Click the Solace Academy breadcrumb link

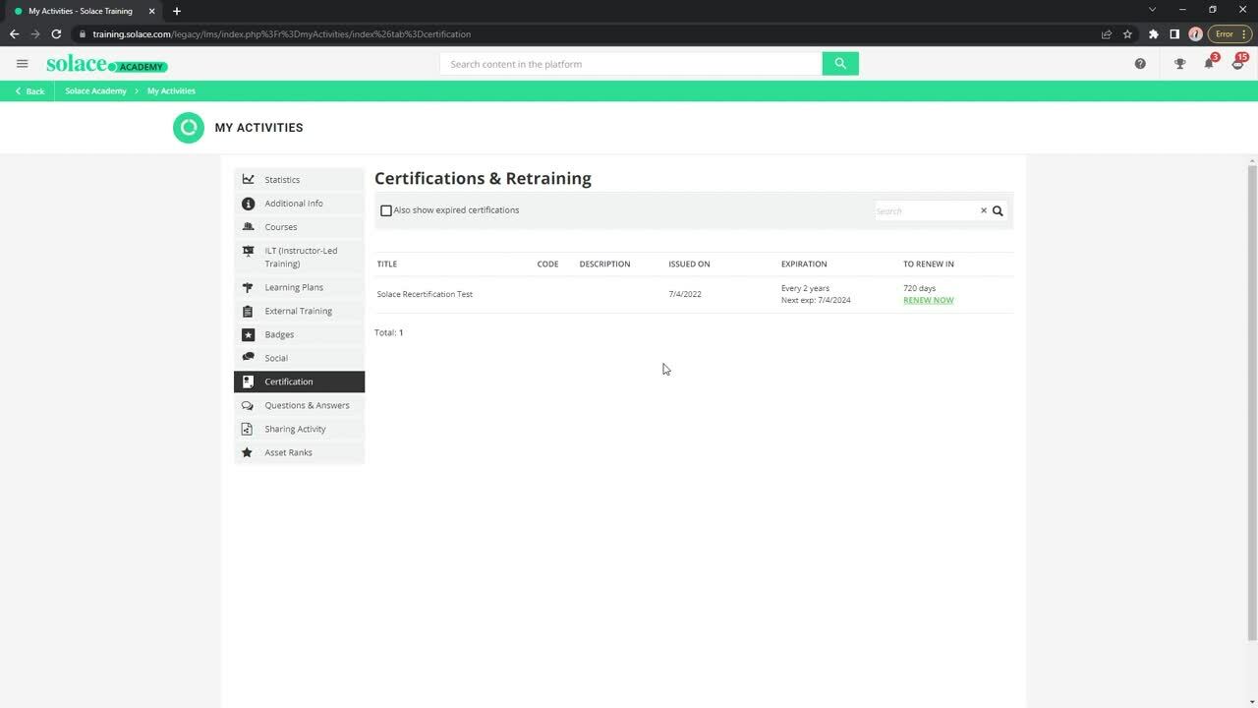[x=95, y=90]
